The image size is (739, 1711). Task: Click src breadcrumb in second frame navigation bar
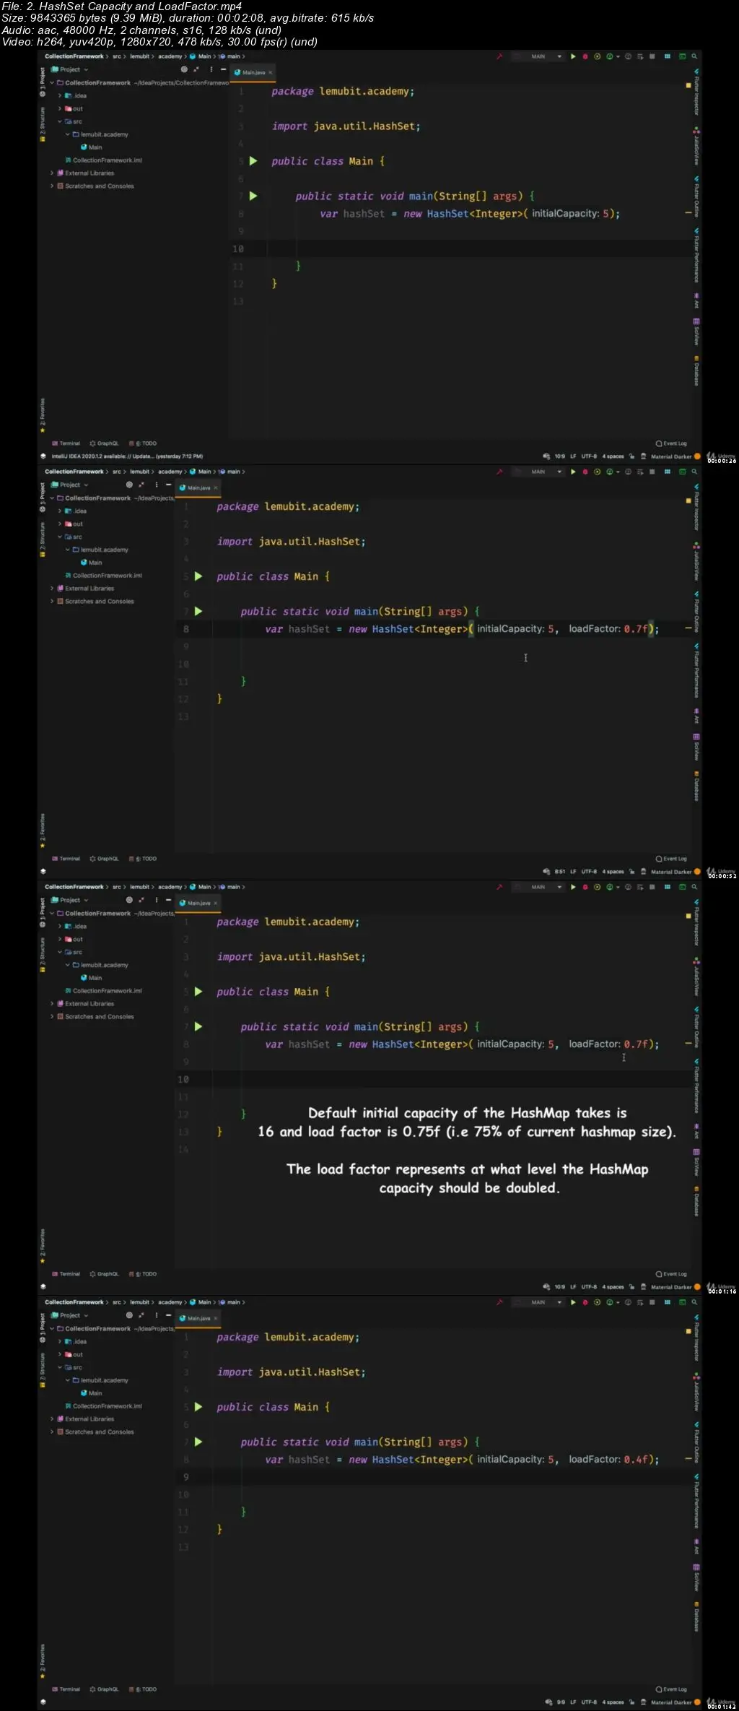(116, 472)
